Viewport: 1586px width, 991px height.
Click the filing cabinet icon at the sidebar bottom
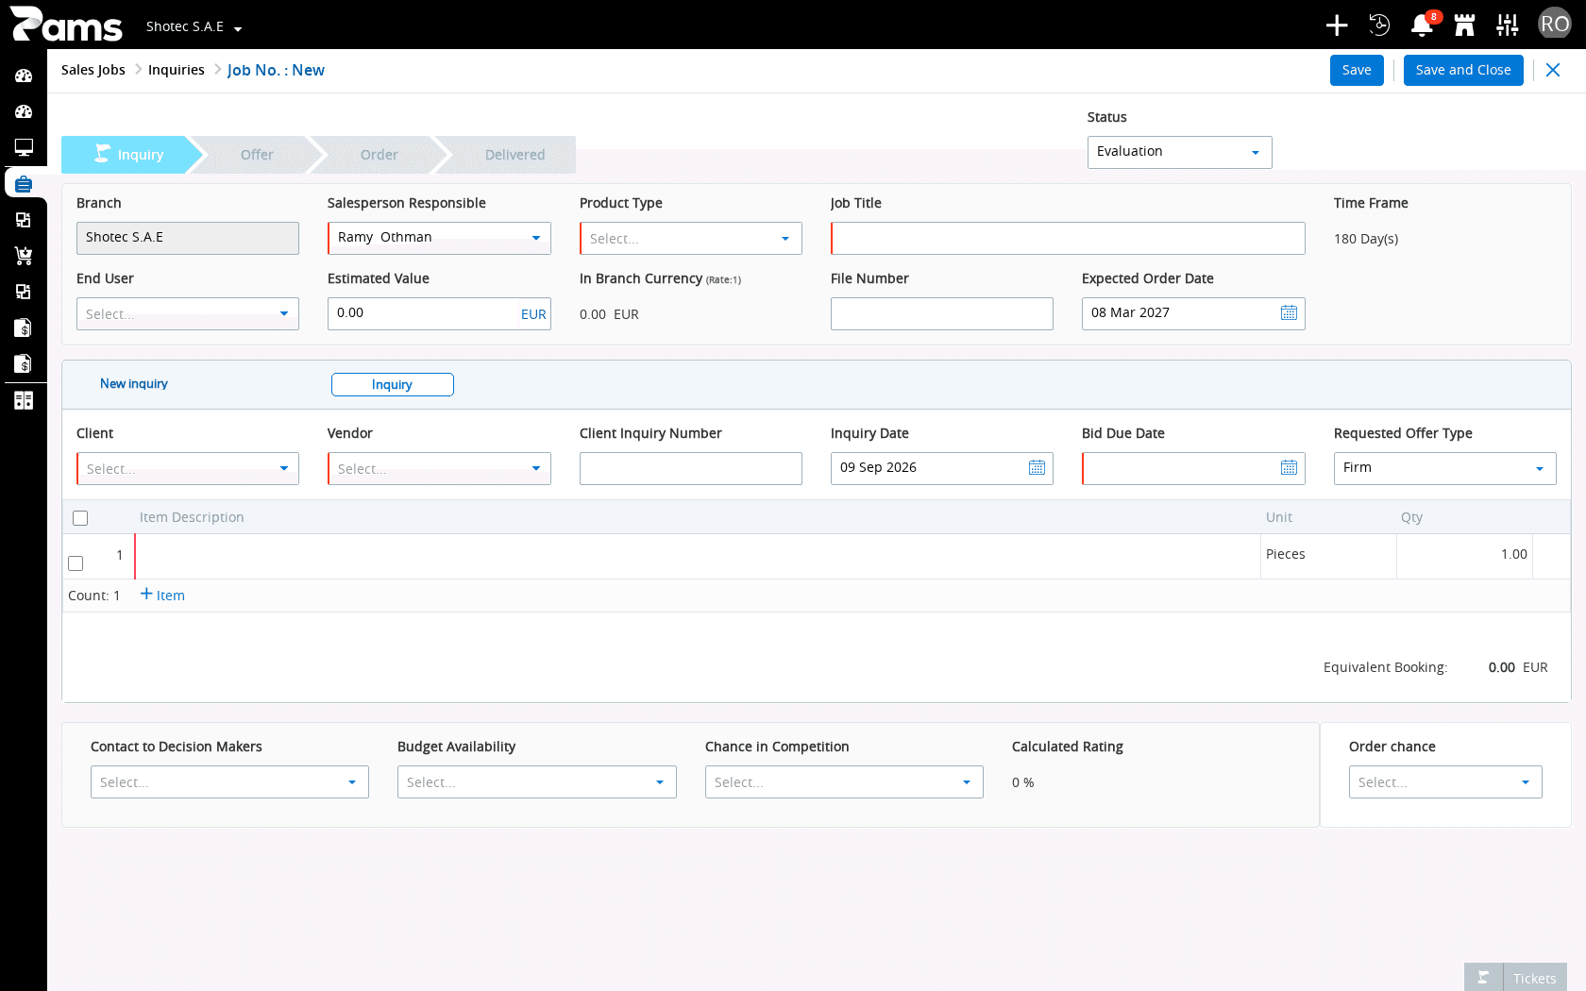24,400
